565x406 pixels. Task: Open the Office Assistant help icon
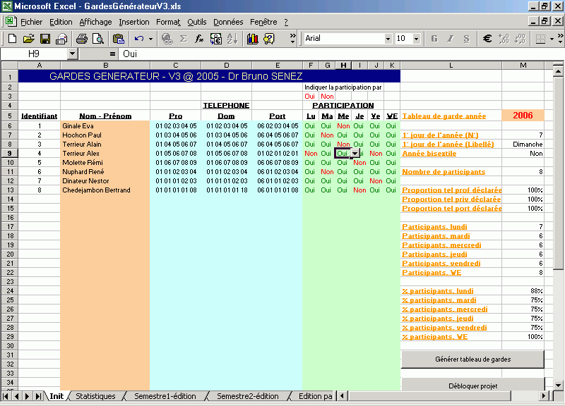269,39
